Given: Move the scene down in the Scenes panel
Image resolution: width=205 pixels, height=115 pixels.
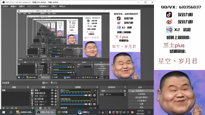Looking at the screenshot, I should 16,108.
